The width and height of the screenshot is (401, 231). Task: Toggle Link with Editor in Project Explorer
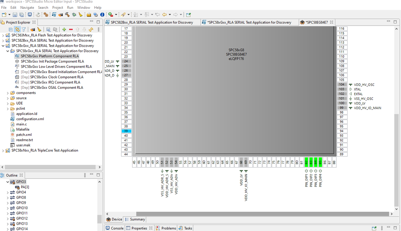tap(17, 29)
